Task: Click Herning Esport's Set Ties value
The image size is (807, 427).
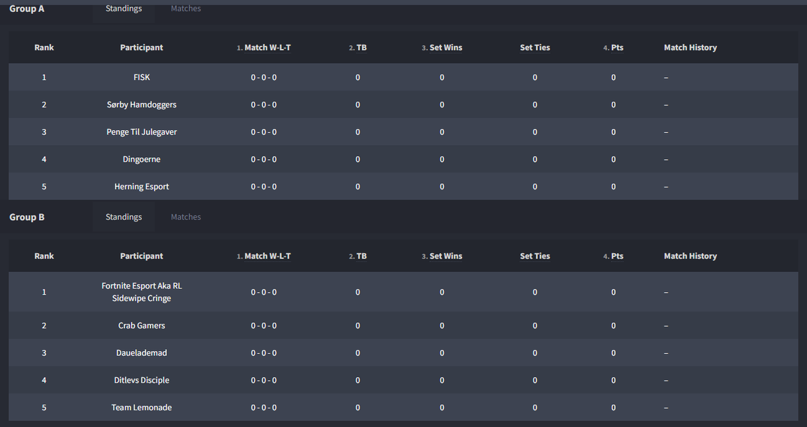Action: [535, 187]
